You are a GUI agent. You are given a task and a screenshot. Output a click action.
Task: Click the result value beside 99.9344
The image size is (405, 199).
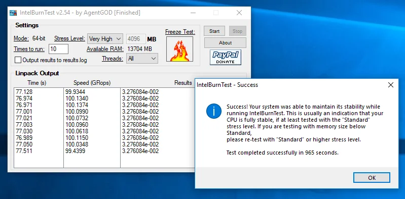tap(140, 92)
